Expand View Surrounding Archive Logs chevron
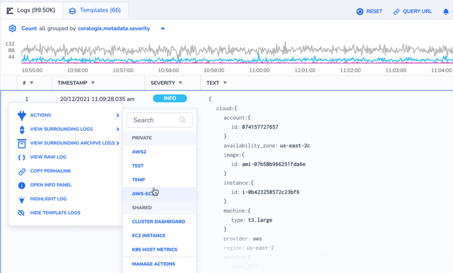 [x=118, y=143]
